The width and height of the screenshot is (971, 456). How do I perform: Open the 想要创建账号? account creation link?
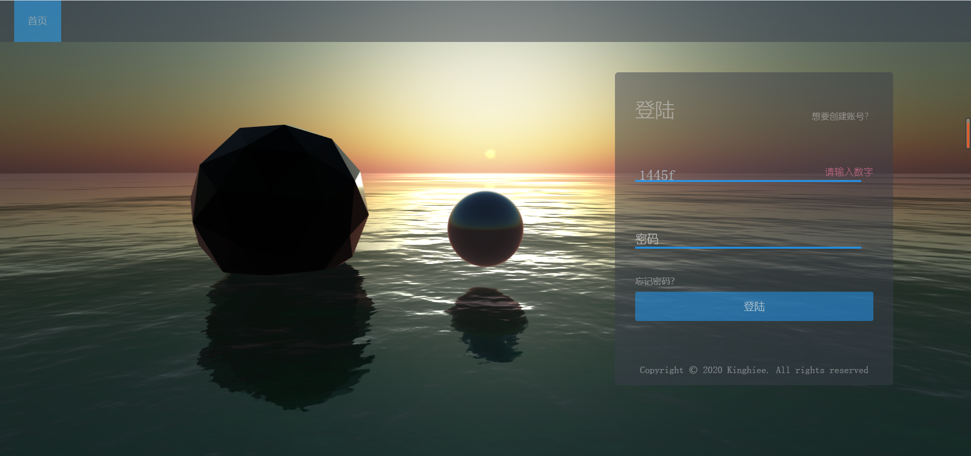point(840,116)
